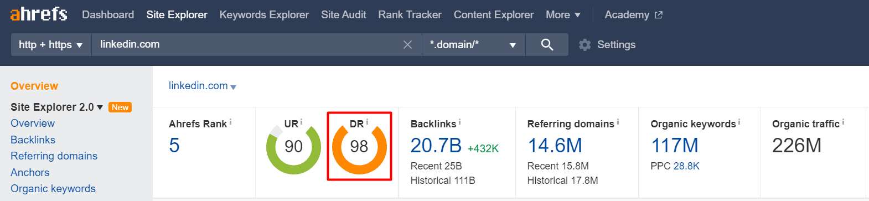This screenshot has height=201, width=869.
Task: Click the 226M organic traffic value
Action: pos(796,146)
